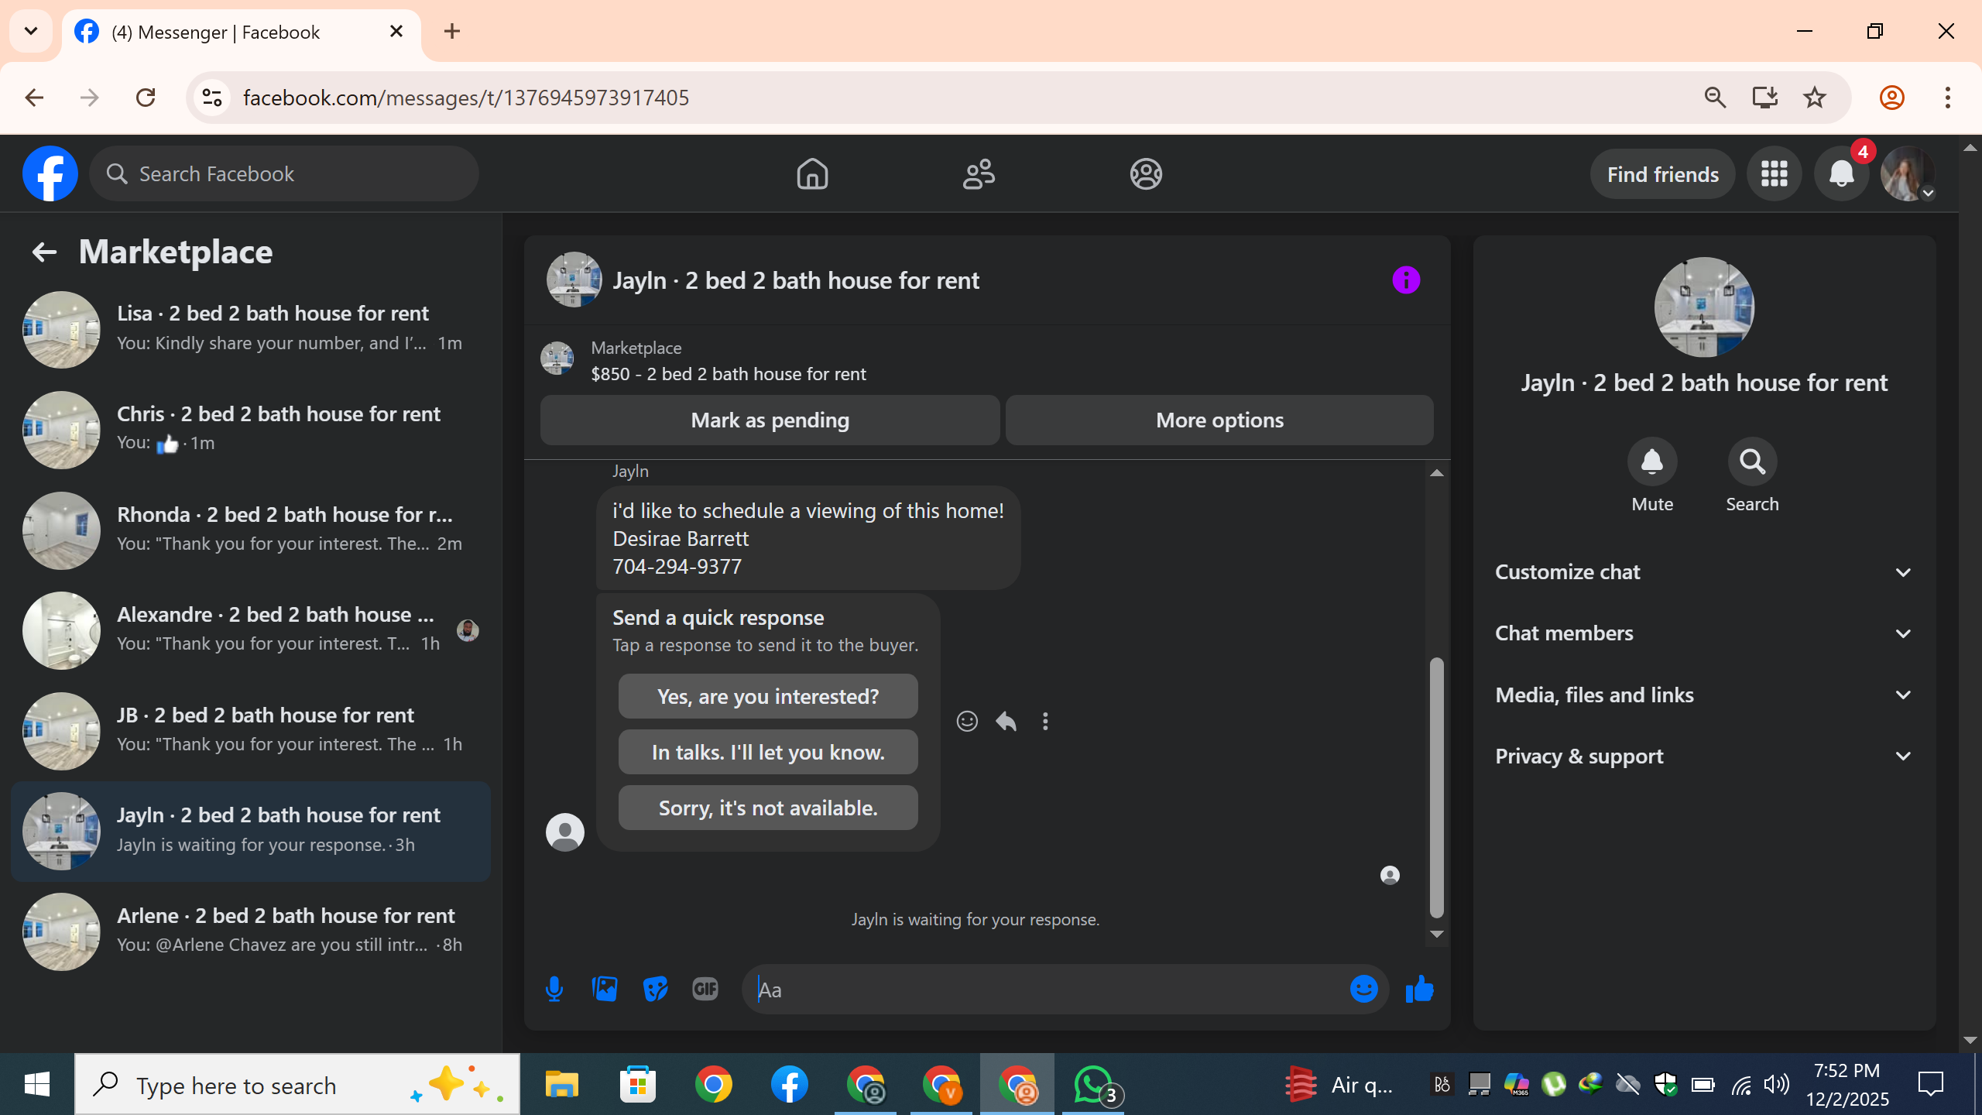
Task: Mute this conversation bell
Action: (1651, 462)
